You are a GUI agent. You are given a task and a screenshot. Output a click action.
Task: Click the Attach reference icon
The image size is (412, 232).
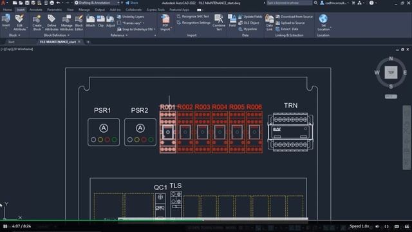click(x=90, y=21)
